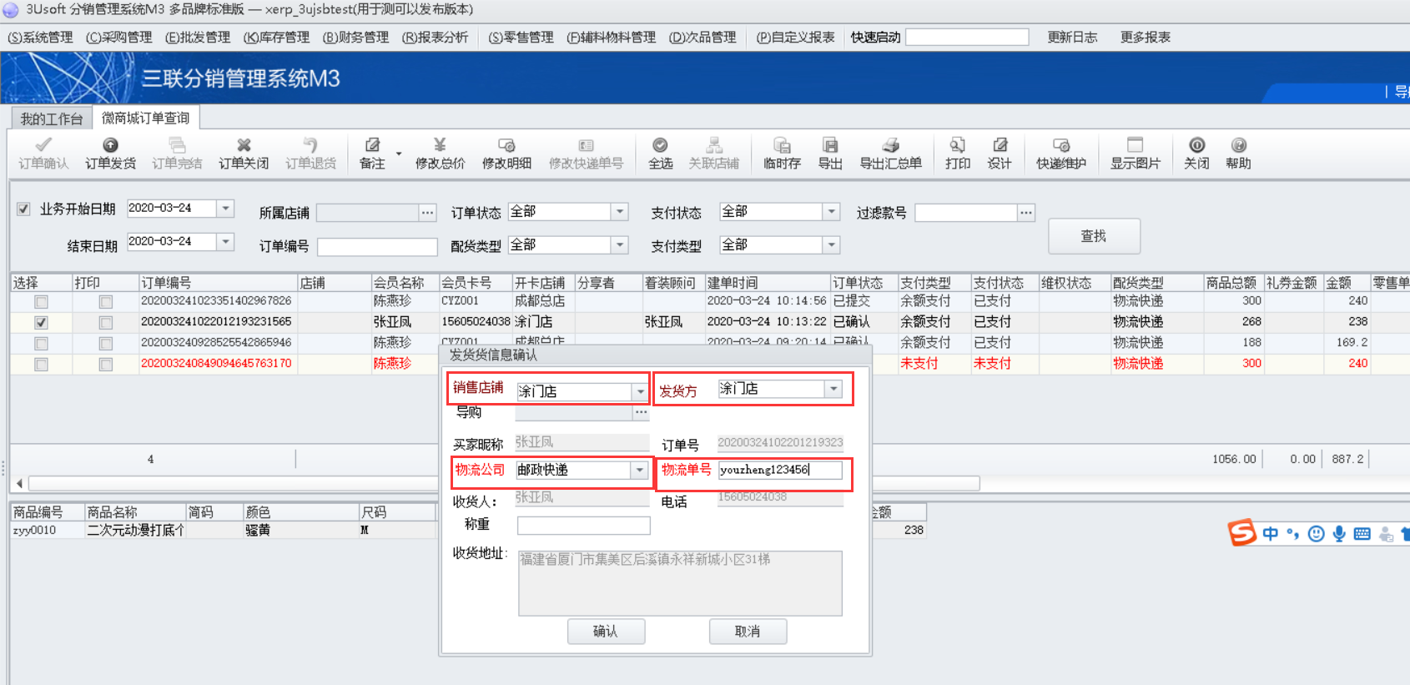This screenshot has width=1410, height=685.
Task: Check 选择 box for order ending 2865946
Action: (41, 344)
